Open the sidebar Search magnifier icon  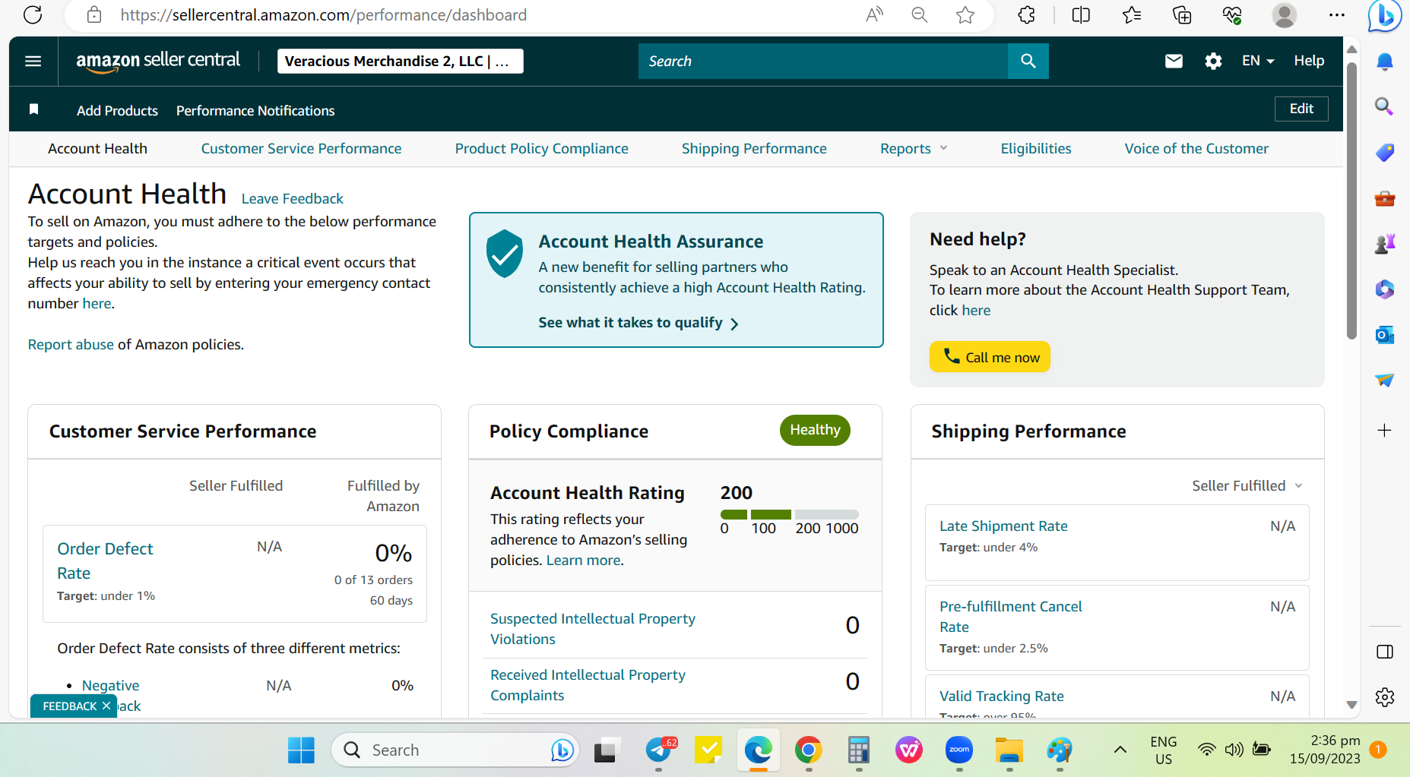(1385, 106)
